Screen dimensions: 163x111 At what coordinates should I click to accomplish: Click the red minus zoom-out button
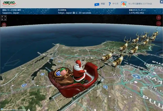159,24
